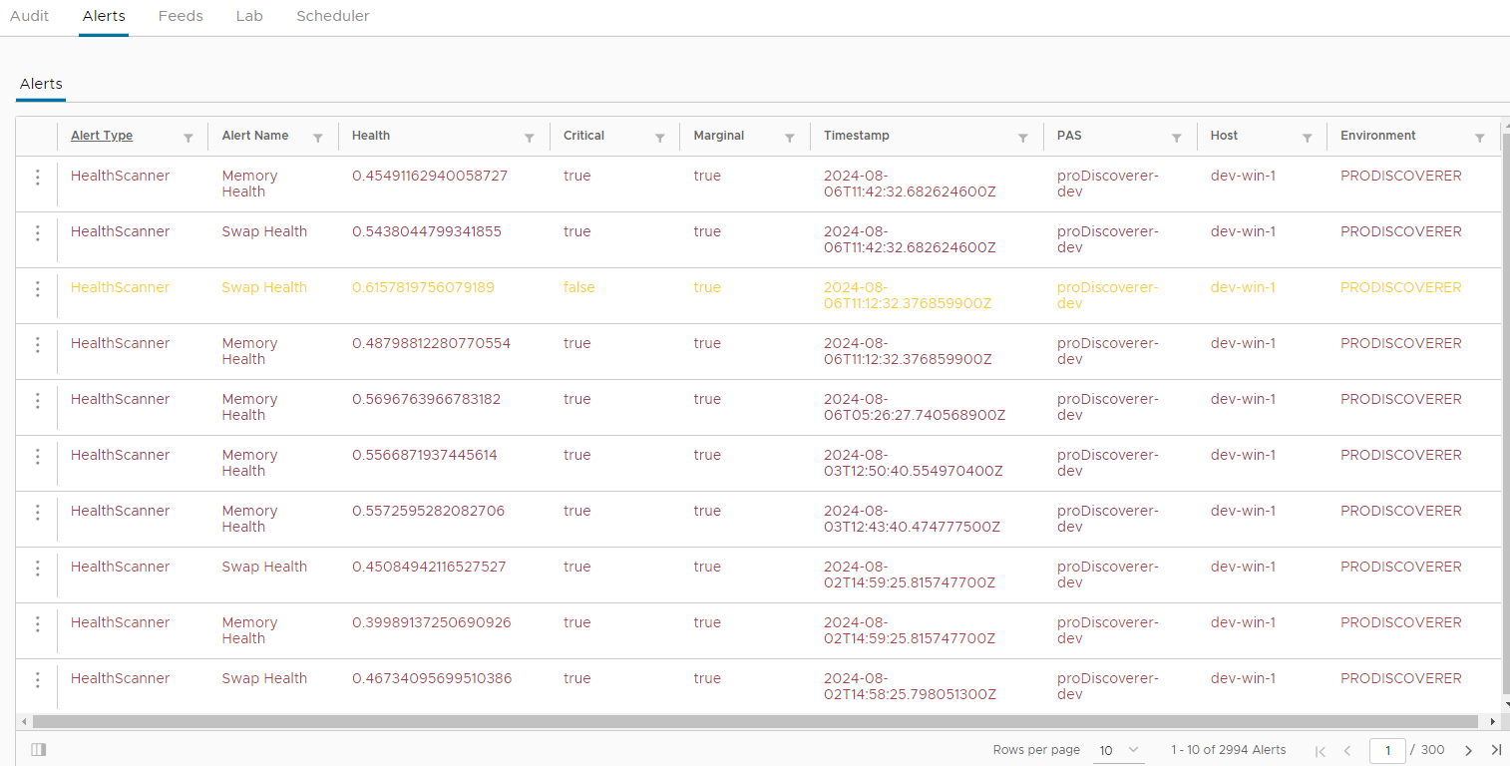Open the kebab menu on the yellow Swap Health row
Image resolution: width=1510 pixels, height=766 pixels.
(x=37, y=289)
